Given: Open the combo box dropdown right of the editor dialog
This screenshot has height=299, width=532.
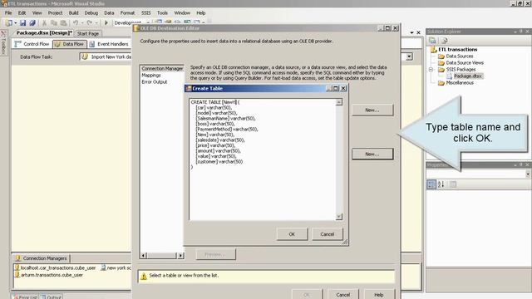Looking at the screenshot, I should (x=409, y=56).
